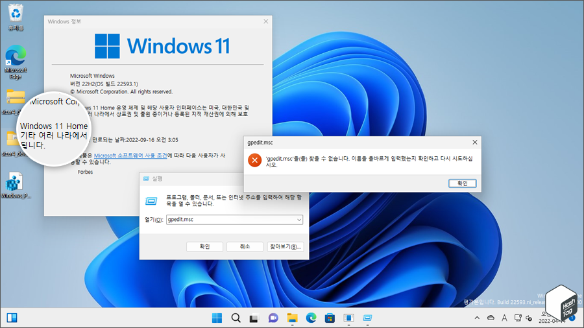The image size is (584, 328).
Task: Open the volume tray icon
Action: (528, 318)
